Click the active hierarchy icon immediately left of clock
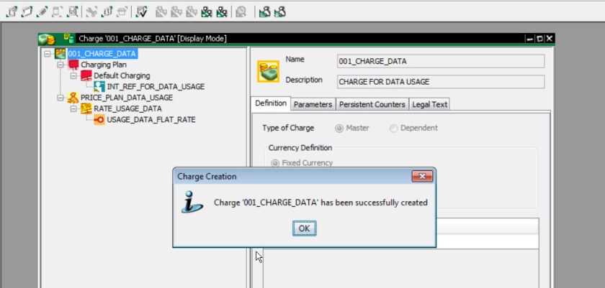 pyautogui.click(x=222, y=12)
